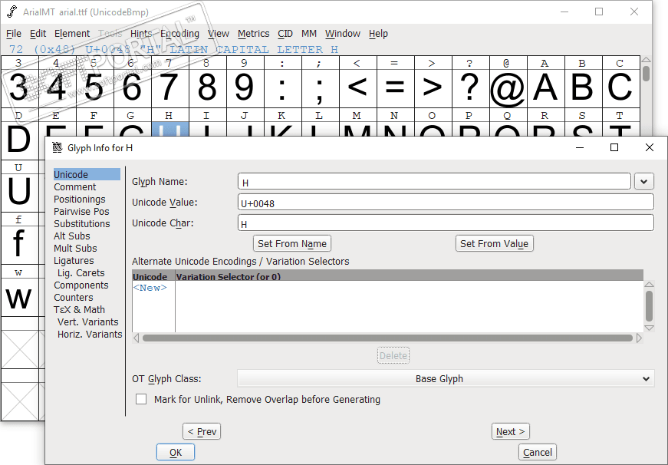Switch to the Positionings section
The width and height of the screenshot is (668, 465).
point(80,199)
